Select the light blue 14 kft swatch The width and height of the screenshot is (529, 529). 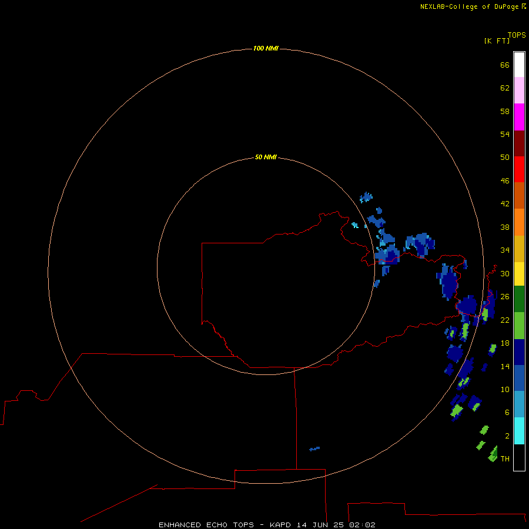click(x=519, y=404)
